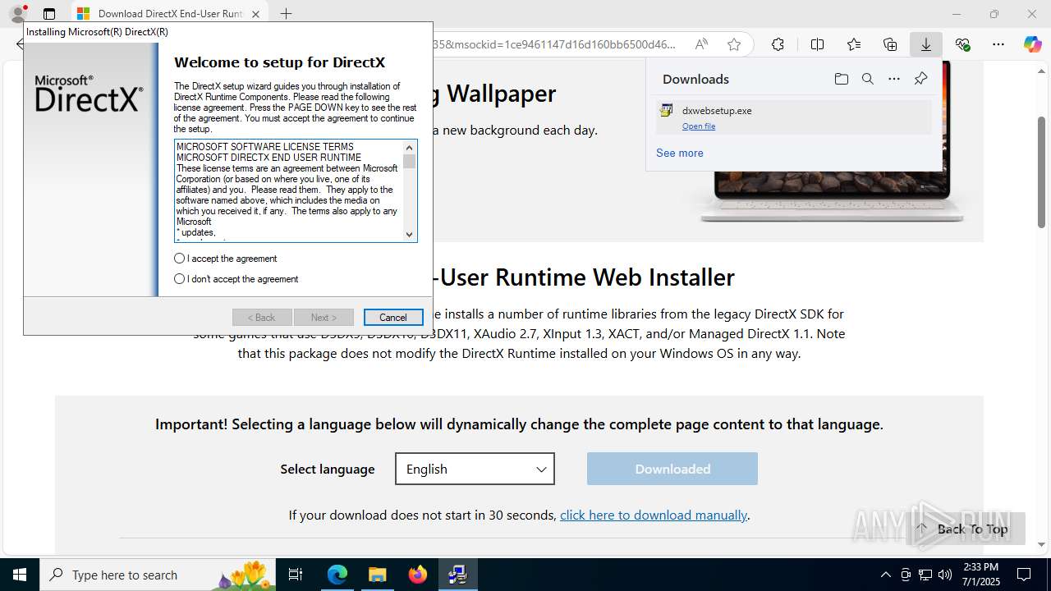Open Collections in Edge toolbar
Viewport: 1051px width, 591px height.
(x=890, y=44)
